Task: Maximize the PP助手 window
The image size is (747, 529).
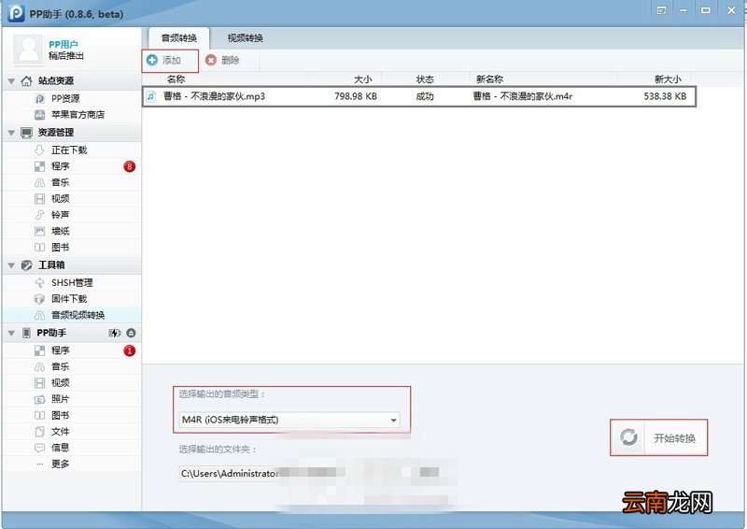Action: (x=706, y=10)
